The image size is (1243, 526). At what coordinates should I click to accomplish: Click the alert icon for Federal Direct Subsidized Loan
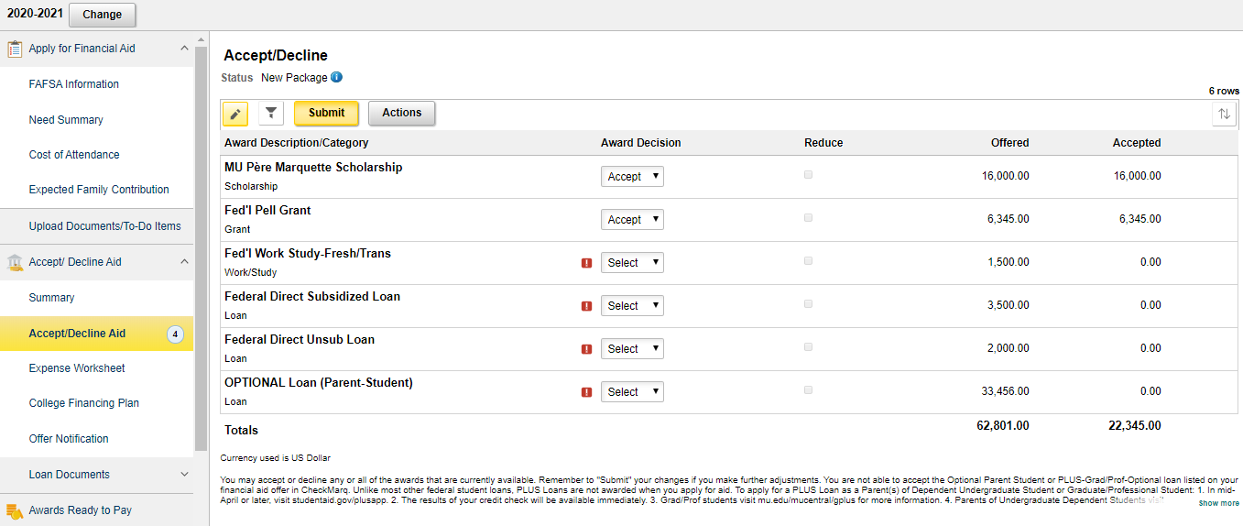click(x=586, y=306)
